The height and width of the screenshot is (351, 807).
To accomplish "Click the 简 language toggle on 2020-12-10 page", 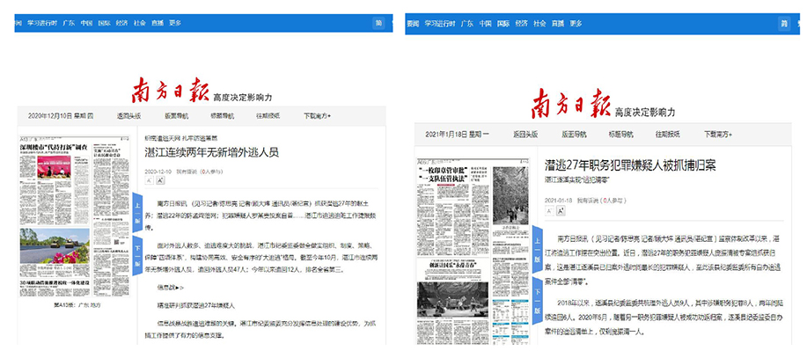I will (378, 23).
